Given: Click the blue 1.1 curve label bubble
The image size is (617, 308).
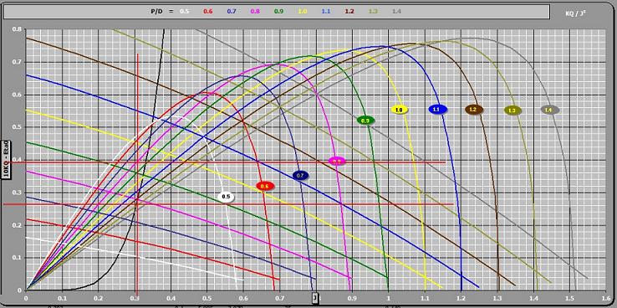Looking at the screenshot, I should coord(437,110).
